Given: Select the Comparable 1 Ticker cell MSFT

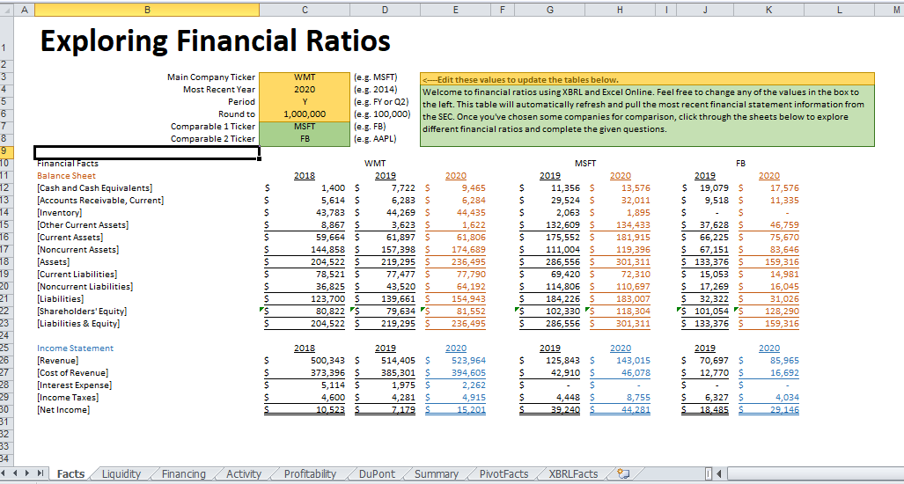Looking at the screenshot, I should 305,126.
